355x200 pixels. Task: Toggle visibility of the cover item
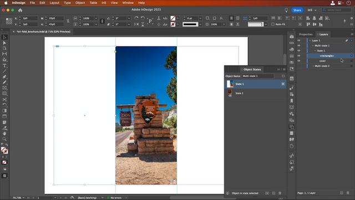299,61
